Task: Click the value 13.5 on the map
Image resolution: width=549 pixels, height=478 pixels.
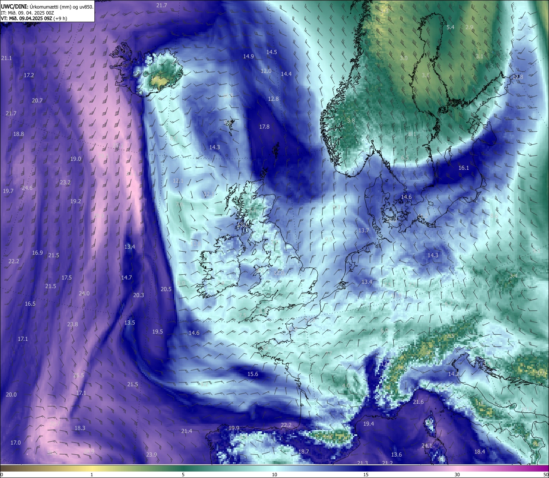Action: coord(130,322)
